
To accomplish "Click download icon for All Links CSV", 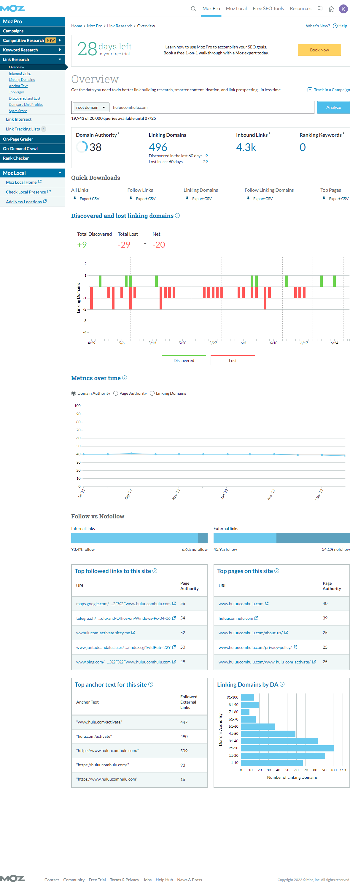I will (x=75, y=199).
